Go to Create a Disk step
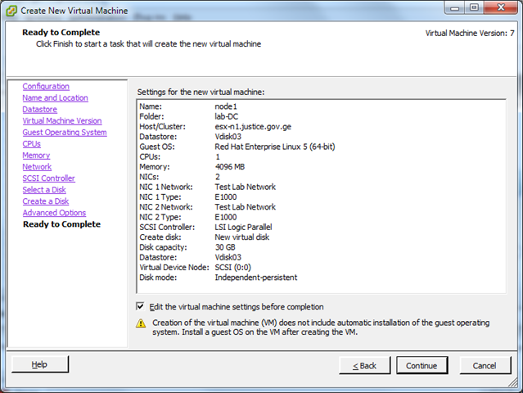Screen dimensions: 523x393 pos(46,201)
